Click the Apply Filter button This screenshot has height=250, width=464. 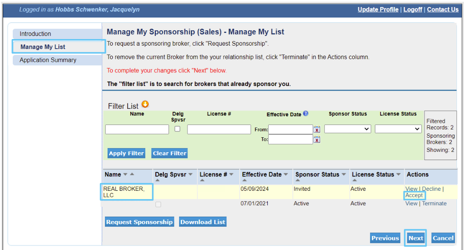pyautogui.click(x=126, y=154)
